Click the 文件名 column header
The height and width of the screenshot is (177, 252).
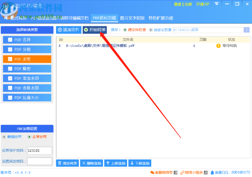[128, 40]
